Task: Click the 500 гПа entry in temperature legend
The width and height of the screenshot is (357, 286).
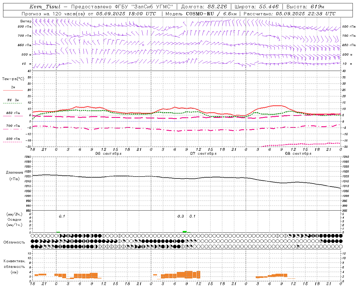Action: [x=13, y=139]
